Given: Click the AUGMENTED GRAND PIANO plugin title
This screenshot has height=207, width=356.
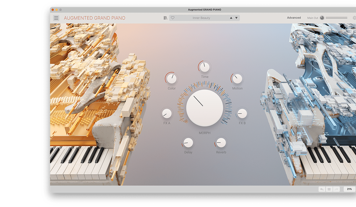Looking at the screenshot, I should click(x=94, y=18).
